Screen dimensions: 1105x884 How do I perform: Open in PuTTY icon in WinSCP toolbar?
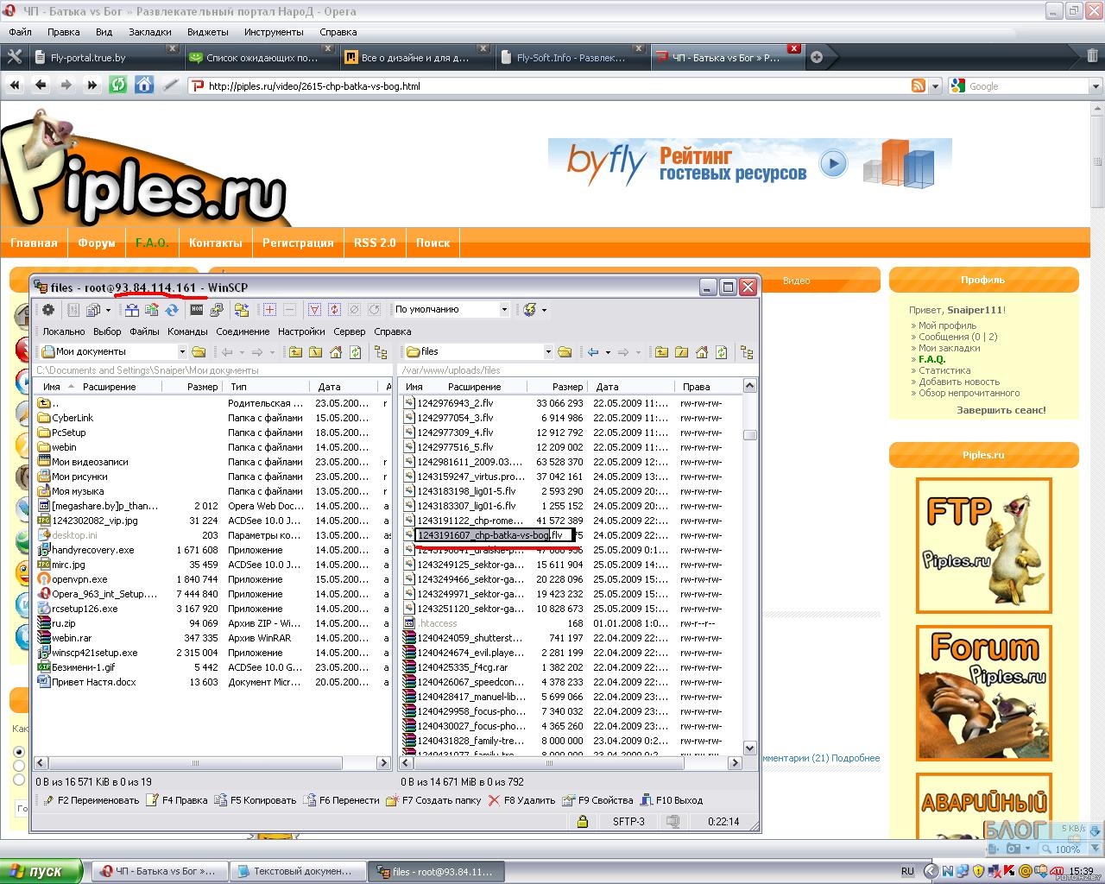pos(217,310)
